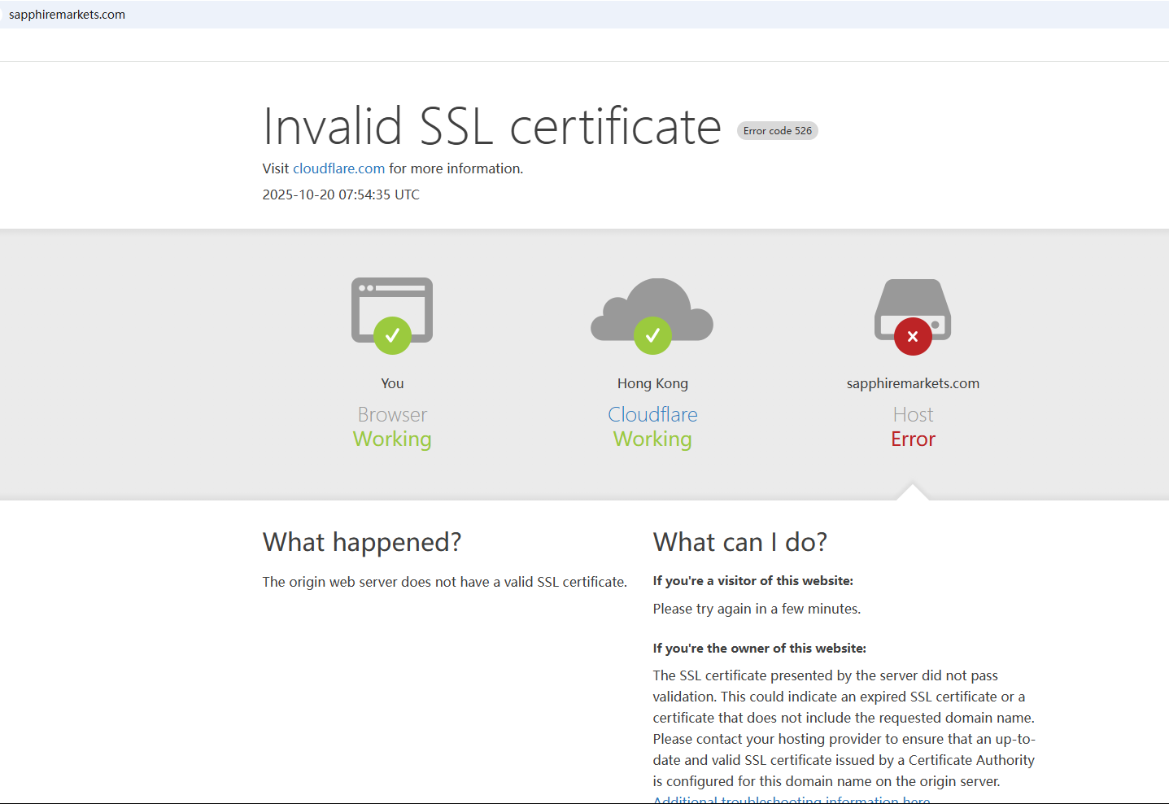Click the Hong Kong location label
The height and width of the screenshot is (804, 1169).
point(652,383)
